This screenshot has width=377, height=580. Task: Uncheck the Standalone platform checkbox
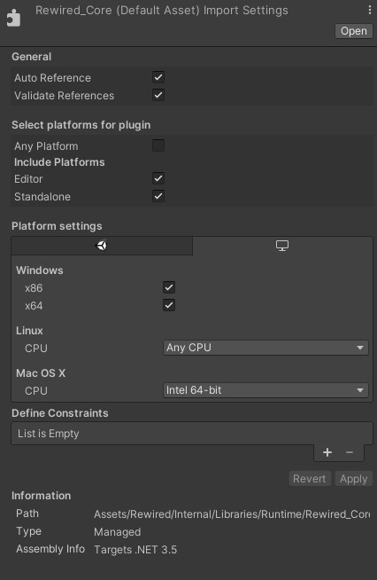point(158,196)
